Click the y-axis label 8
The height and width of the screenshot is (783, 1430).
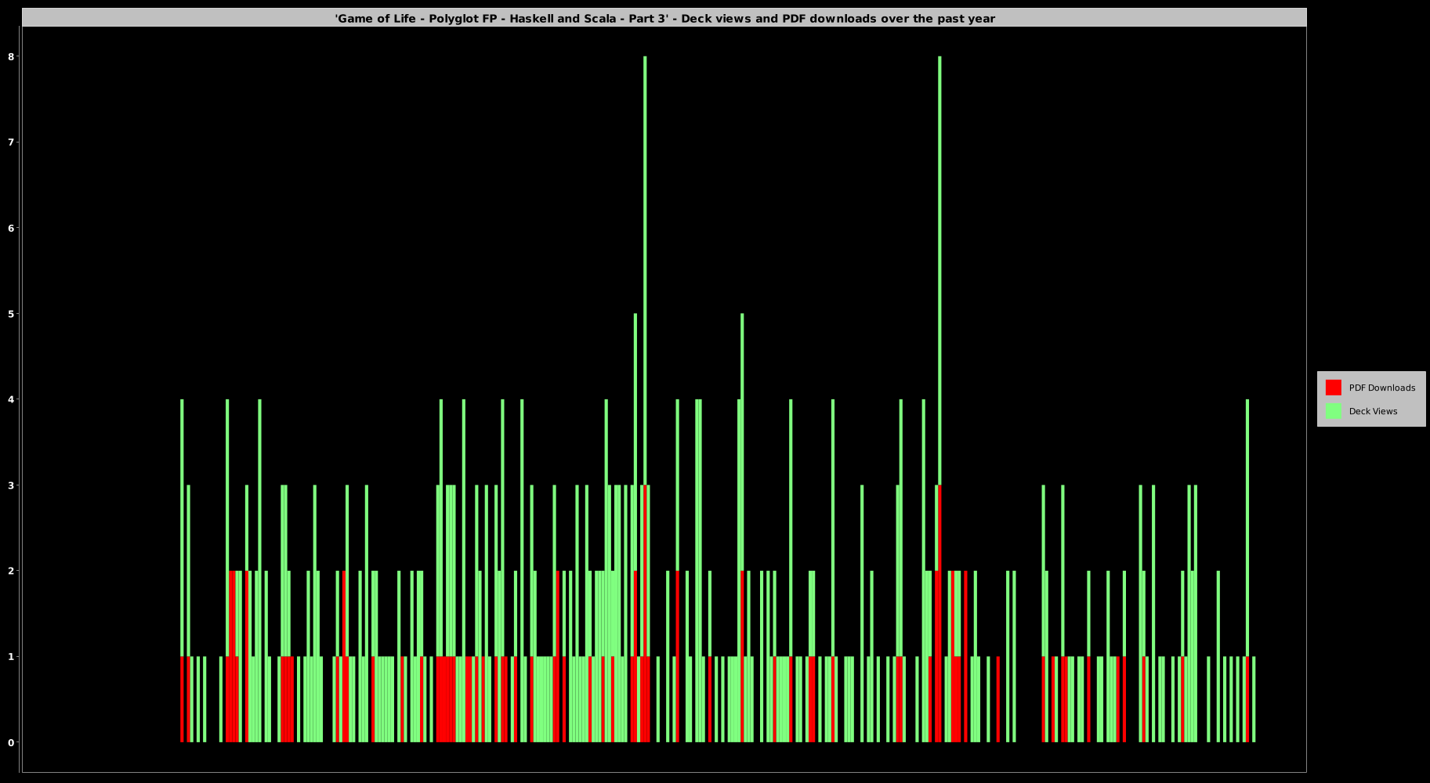click(12, 56)
